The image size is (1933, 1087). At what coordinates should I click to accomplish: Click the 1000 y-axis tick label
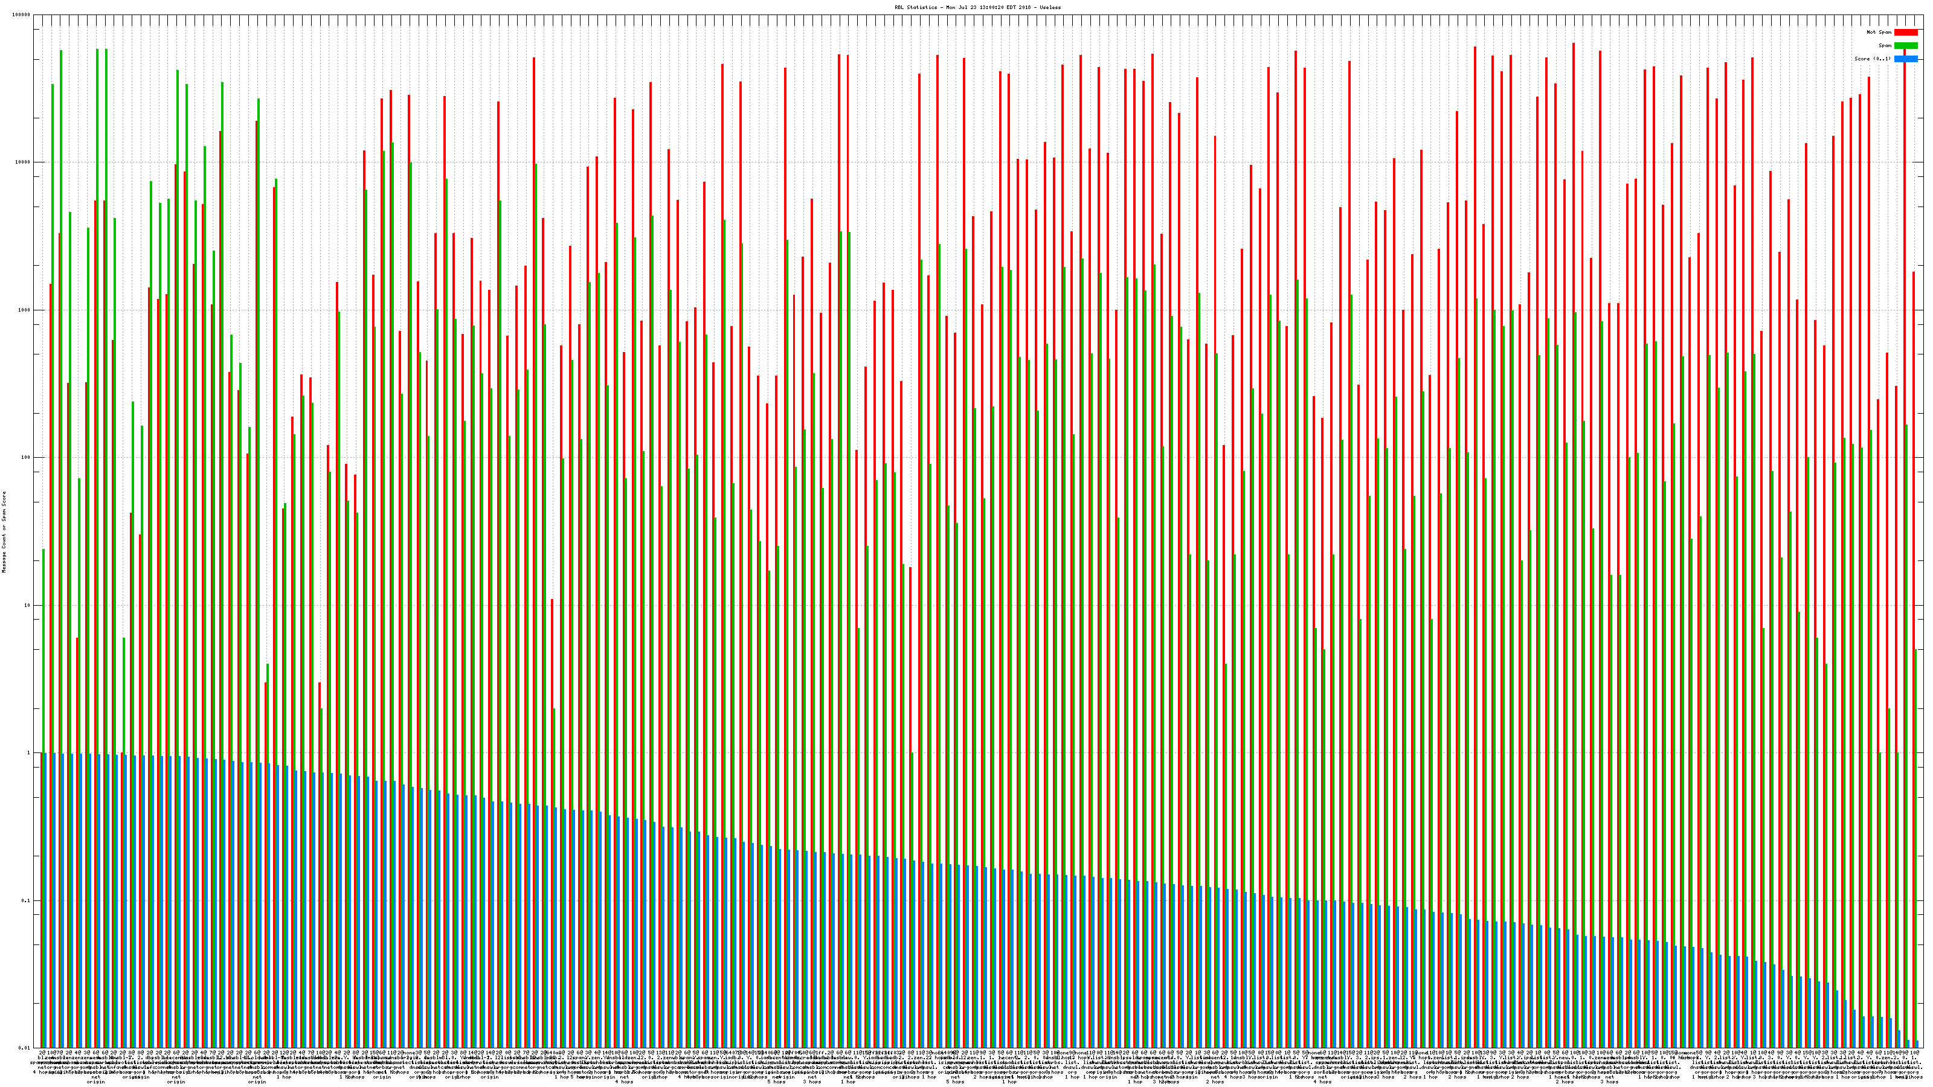24,310
